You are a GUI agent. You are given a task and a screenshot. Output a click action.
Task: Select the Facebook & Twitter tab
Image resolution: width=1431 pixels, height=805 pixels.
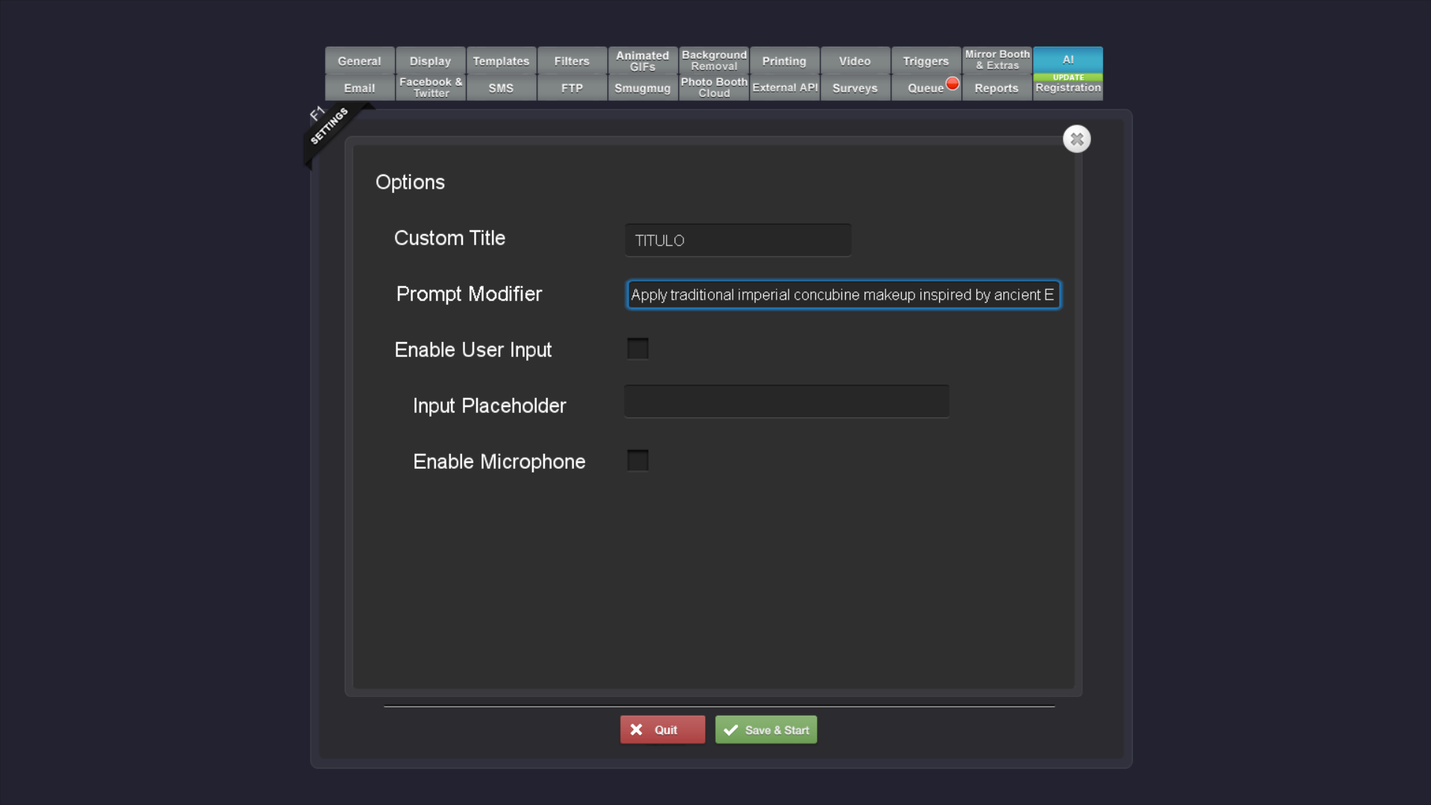pos(431,88)
